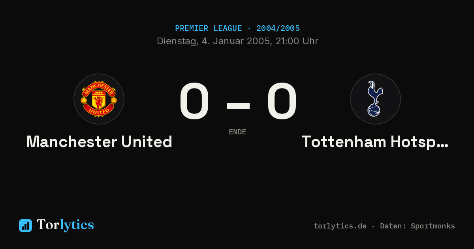Viewport: 474px width, 249px height.
Task: Click the 21:00 Uhr kickoff time
Action: tap(297, 41)
